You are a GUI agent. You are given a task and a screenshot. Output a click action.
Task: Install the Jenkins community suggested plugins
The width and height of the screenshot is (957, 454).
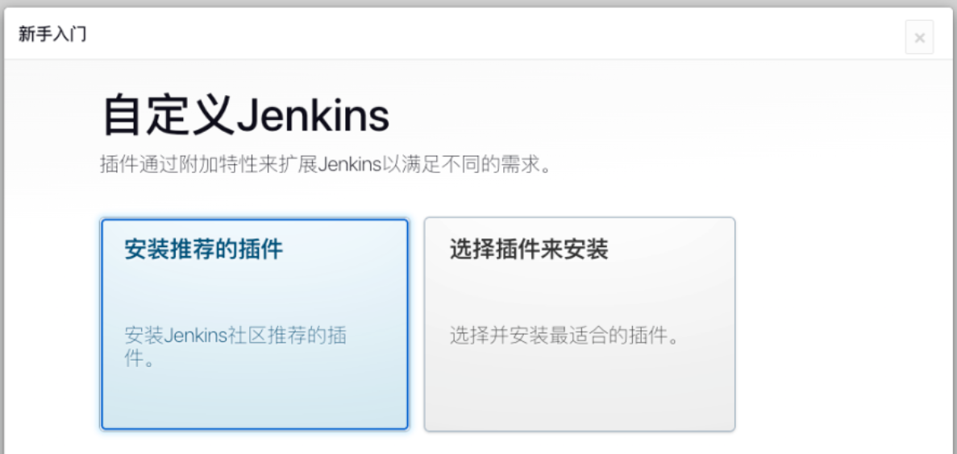255,324
